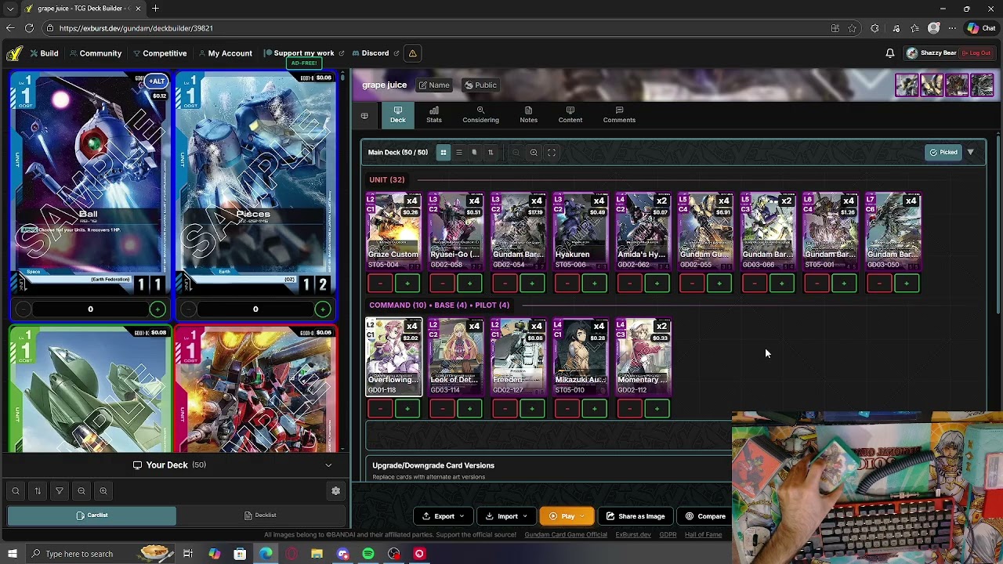The image size is (1003, 564).
Task: Click the Ryusei-Go card thumbnail
Action: pos(456,232)
